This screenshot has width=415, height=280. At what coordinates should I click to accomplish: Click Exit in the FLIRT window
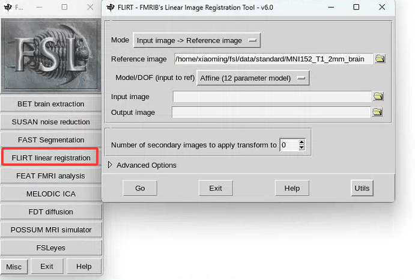point(216,188)
